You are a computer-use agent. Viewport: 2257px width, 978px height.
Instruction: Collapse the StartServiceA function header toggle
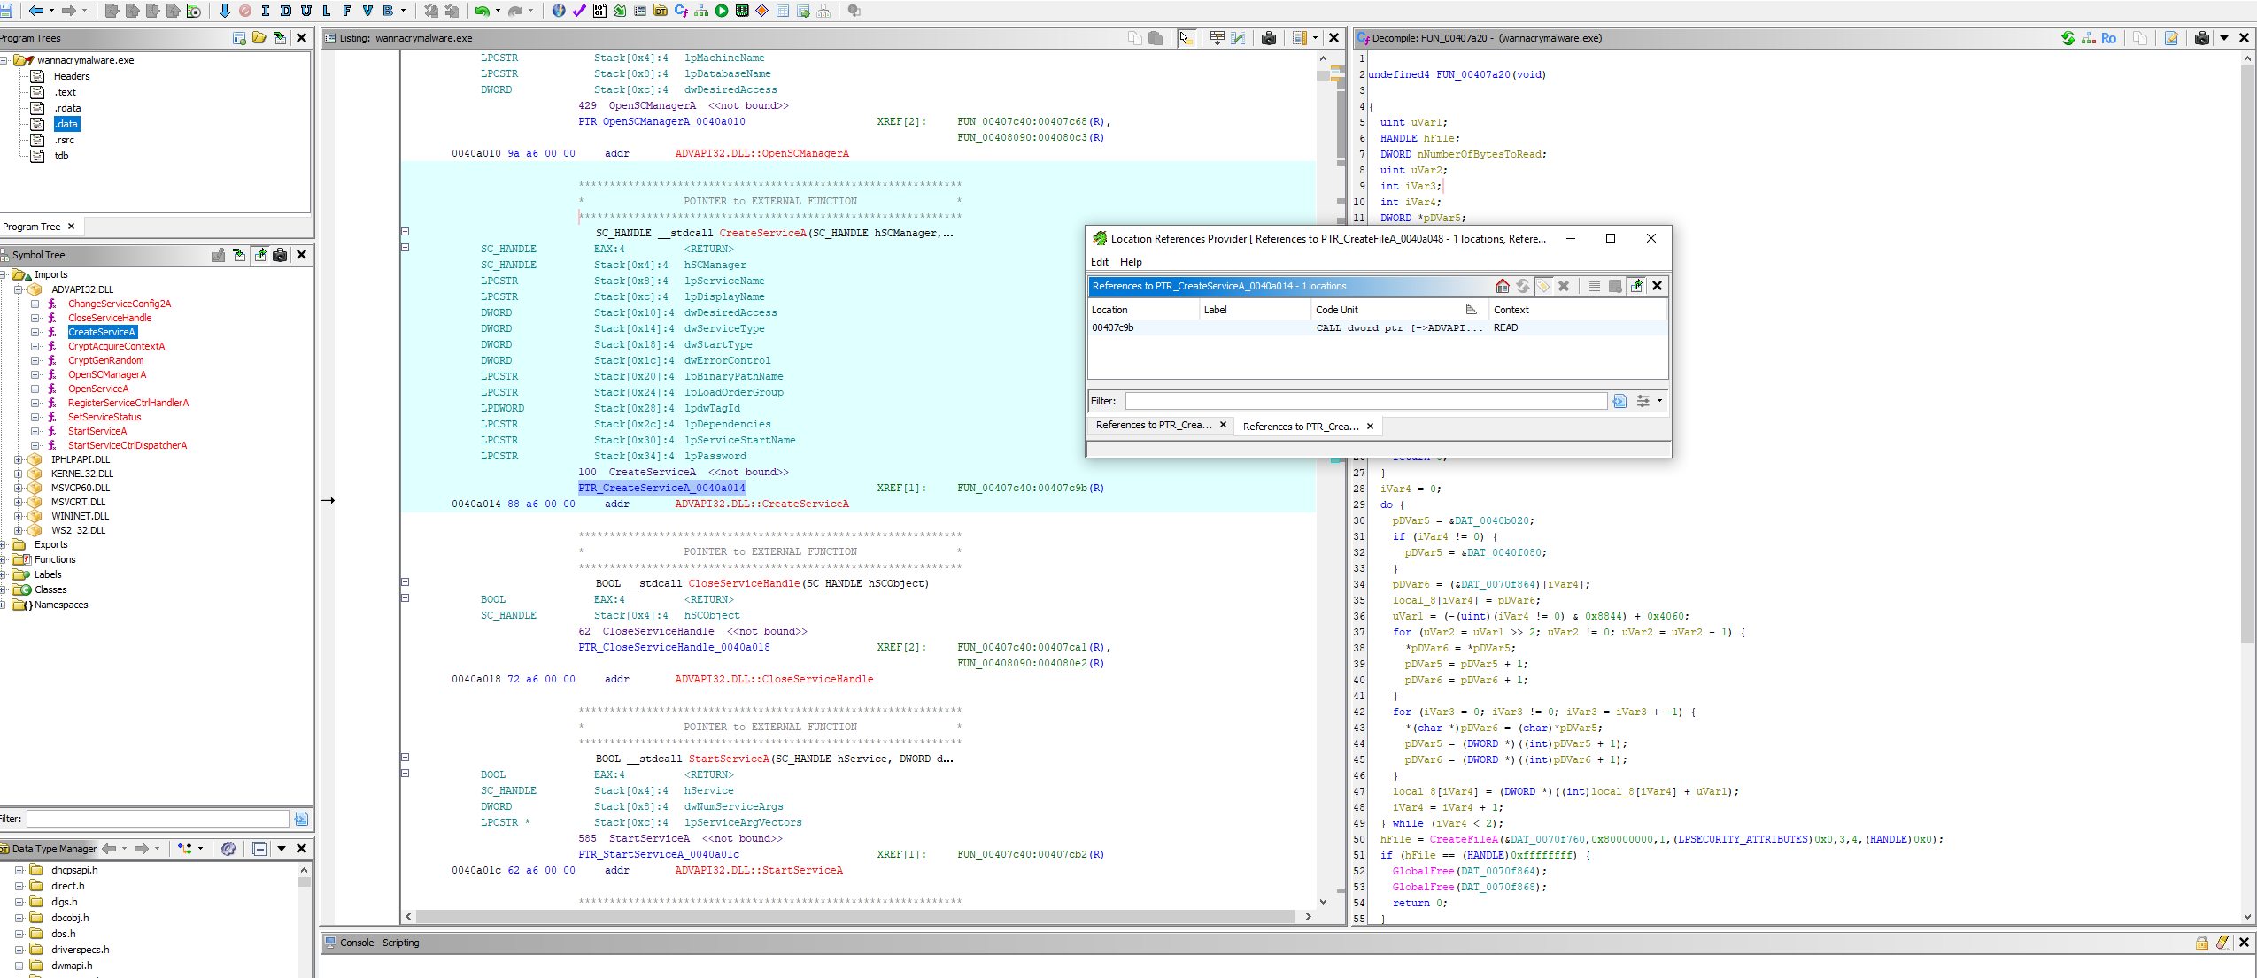[x=405, y=758]
